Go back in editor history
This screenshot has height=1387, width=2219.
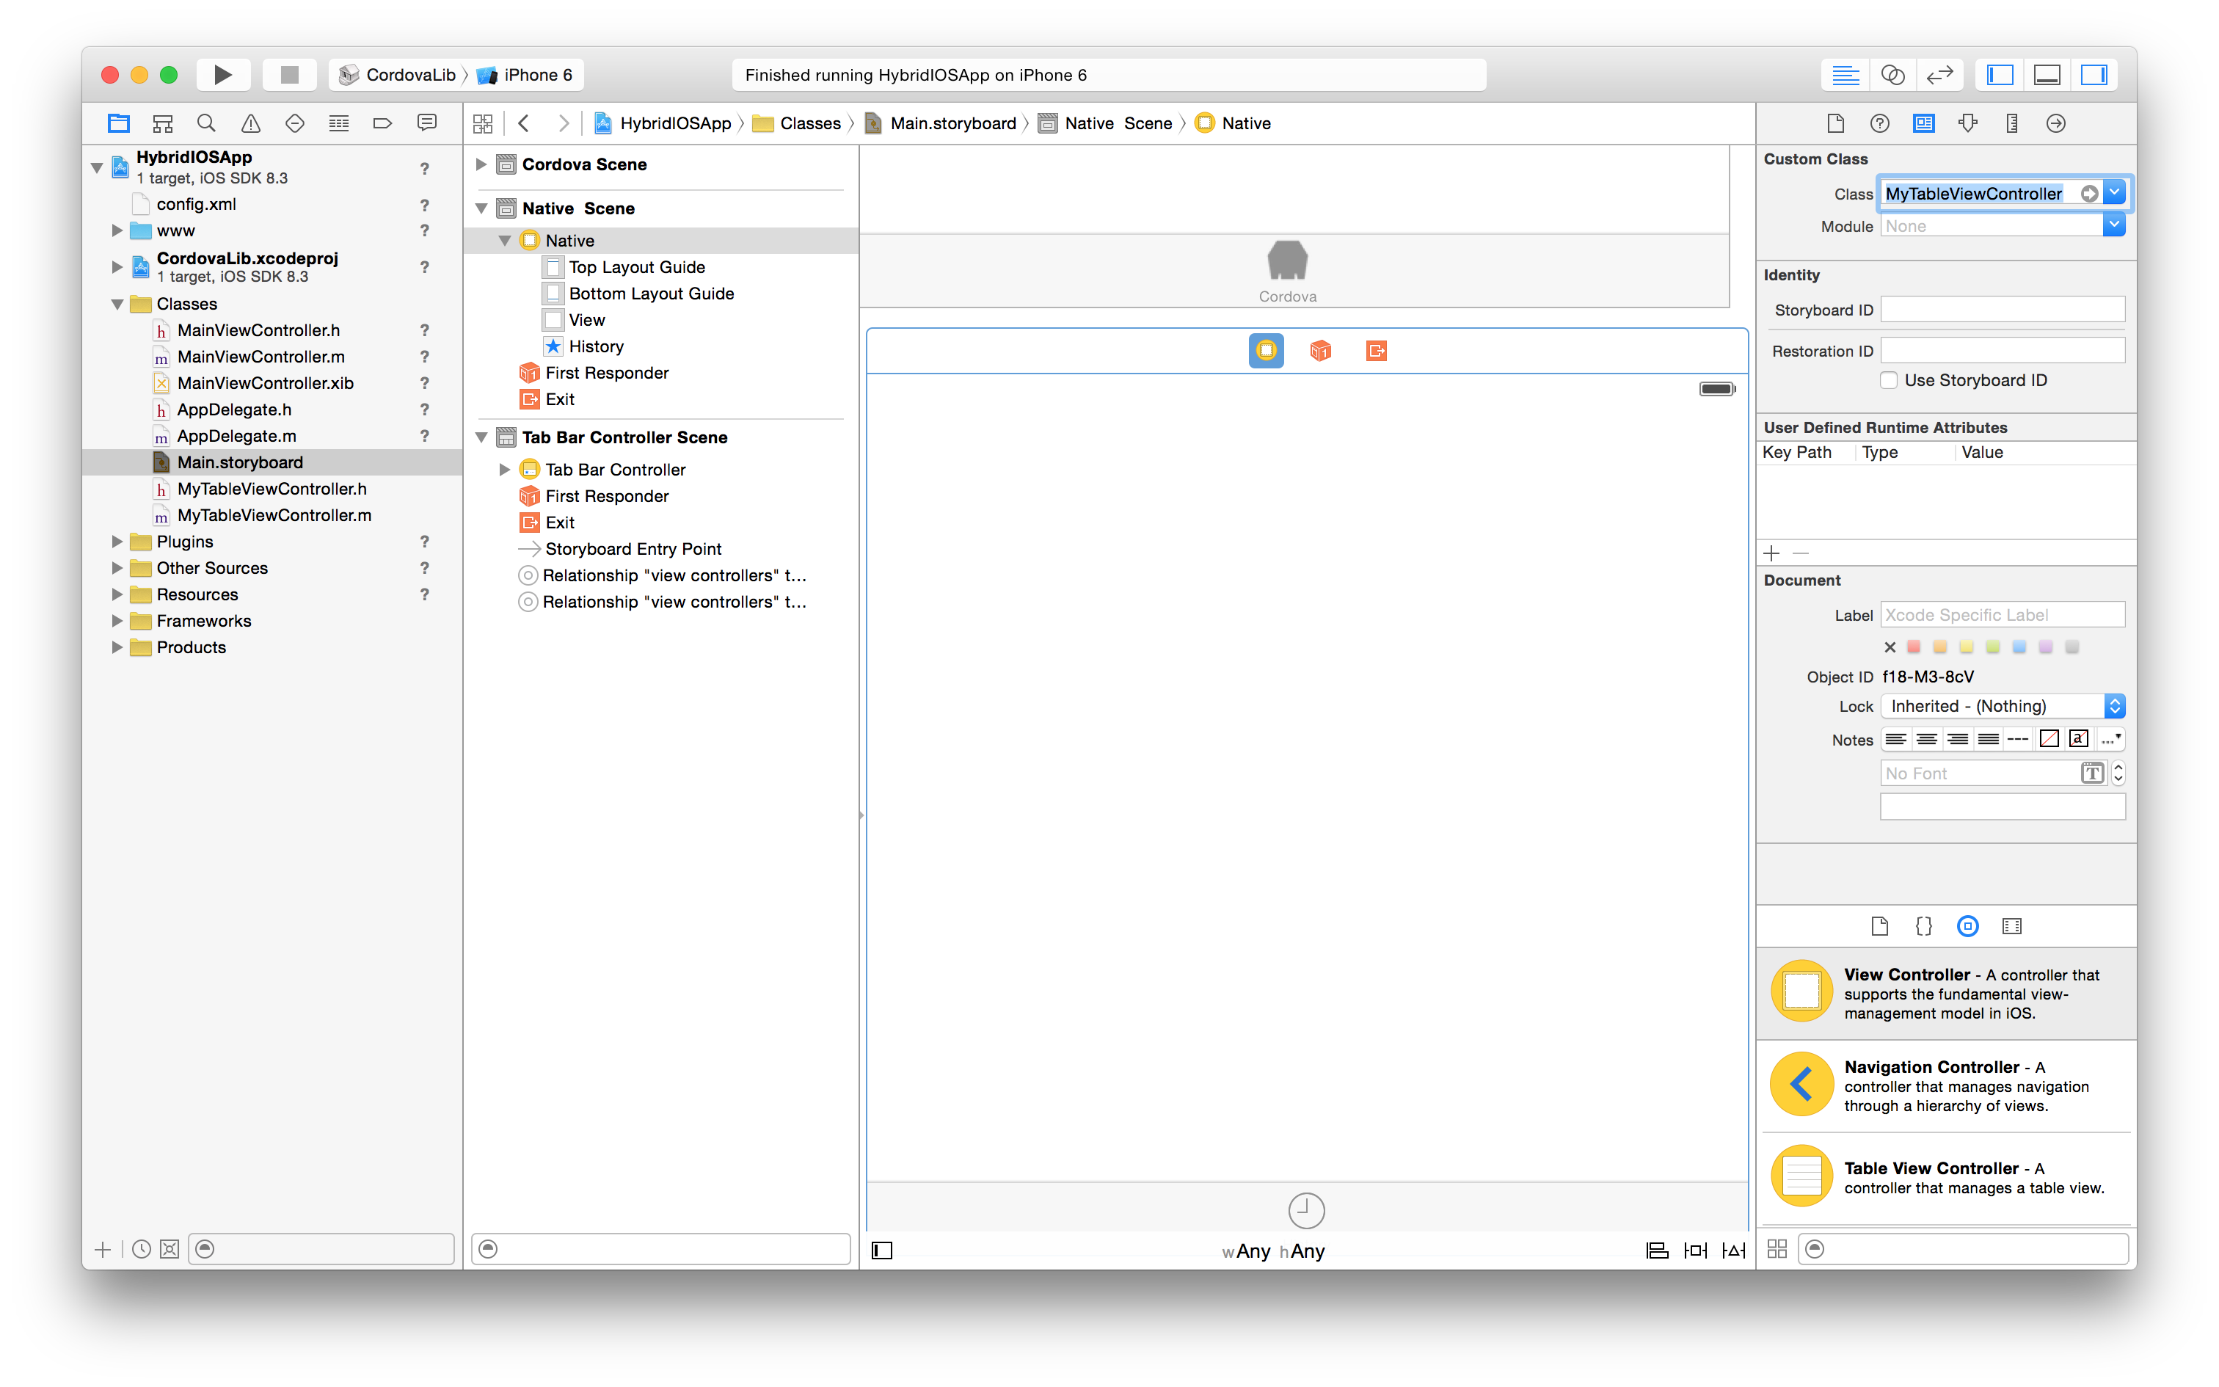(x=524, y=123)
